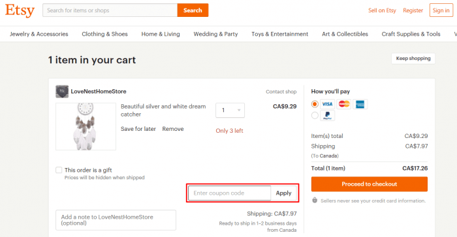
Task: Select the PayPal payment radio button
Action: (315, 115)
